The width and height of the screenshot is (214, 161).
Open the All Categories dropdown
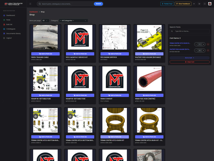[73, 21]
